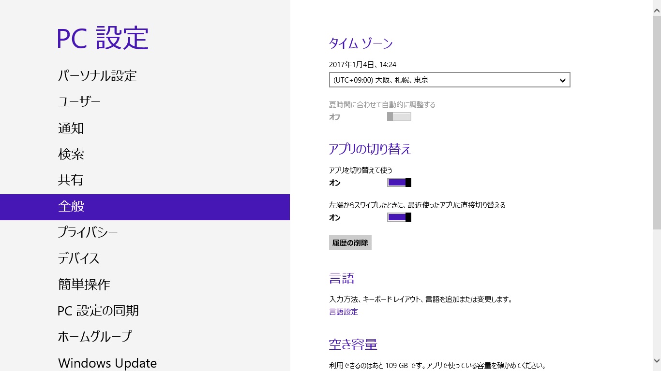Screen dimensions: 661x371
Task: Toggle 夏時間に合わせて自動的に調整する switch
Action: pos(399,117)
